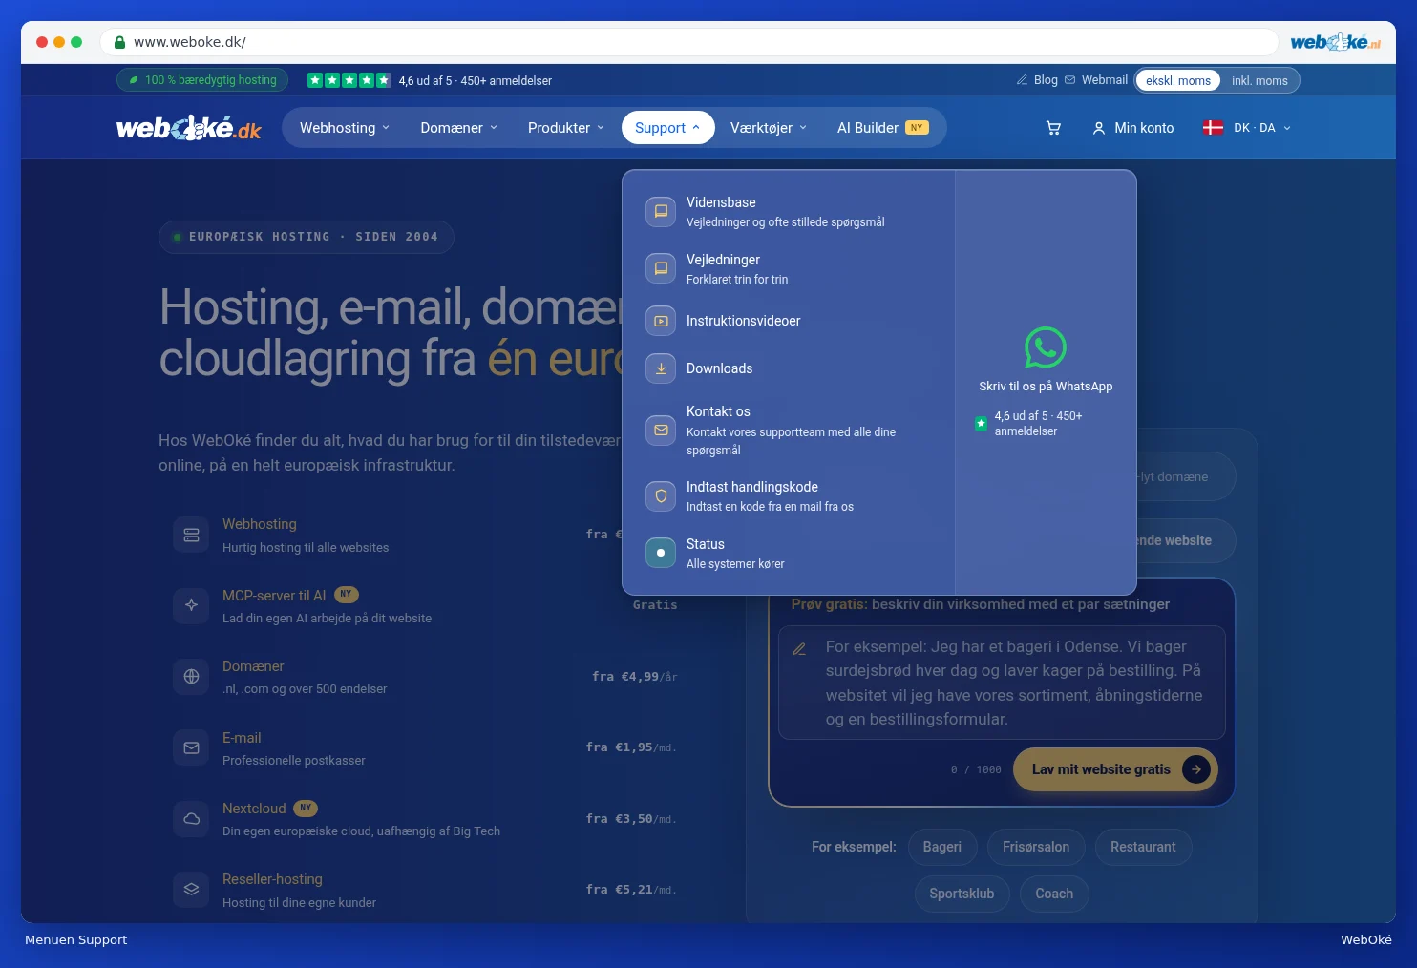Pick the Coach example chip

click(1054, 894)
